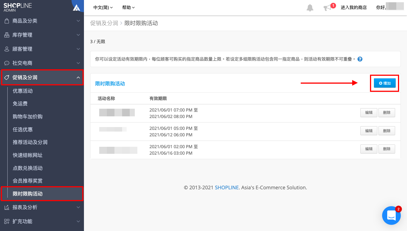Image resolution: width=407 pixels, height=231 pixels.
Task: Click the date 2021/06/02 08:00 PM
Action: (171, 116)
